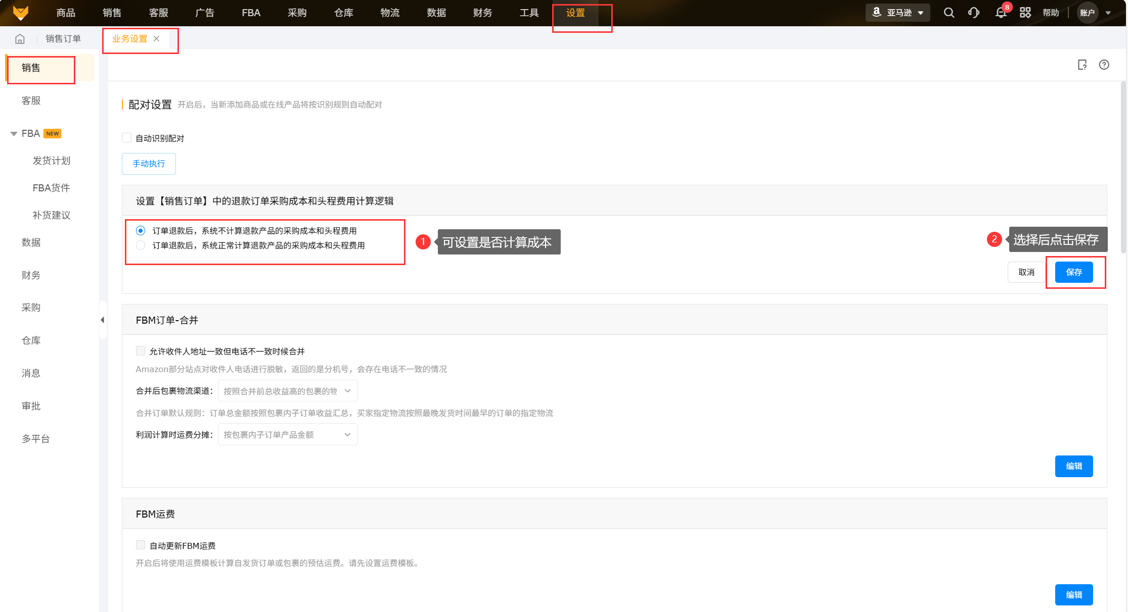The width and height of the screenshot is (1128, 612).
Task: Enable 自动更新FBM运费 checkbox
Action: point(141,545)
